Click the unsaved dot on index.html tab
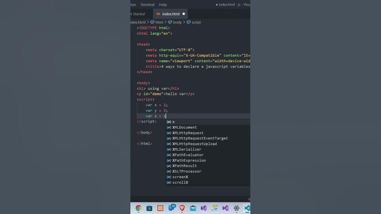Image resolution: width=381 pixels, height=214 pixels. tap(184, 14)
